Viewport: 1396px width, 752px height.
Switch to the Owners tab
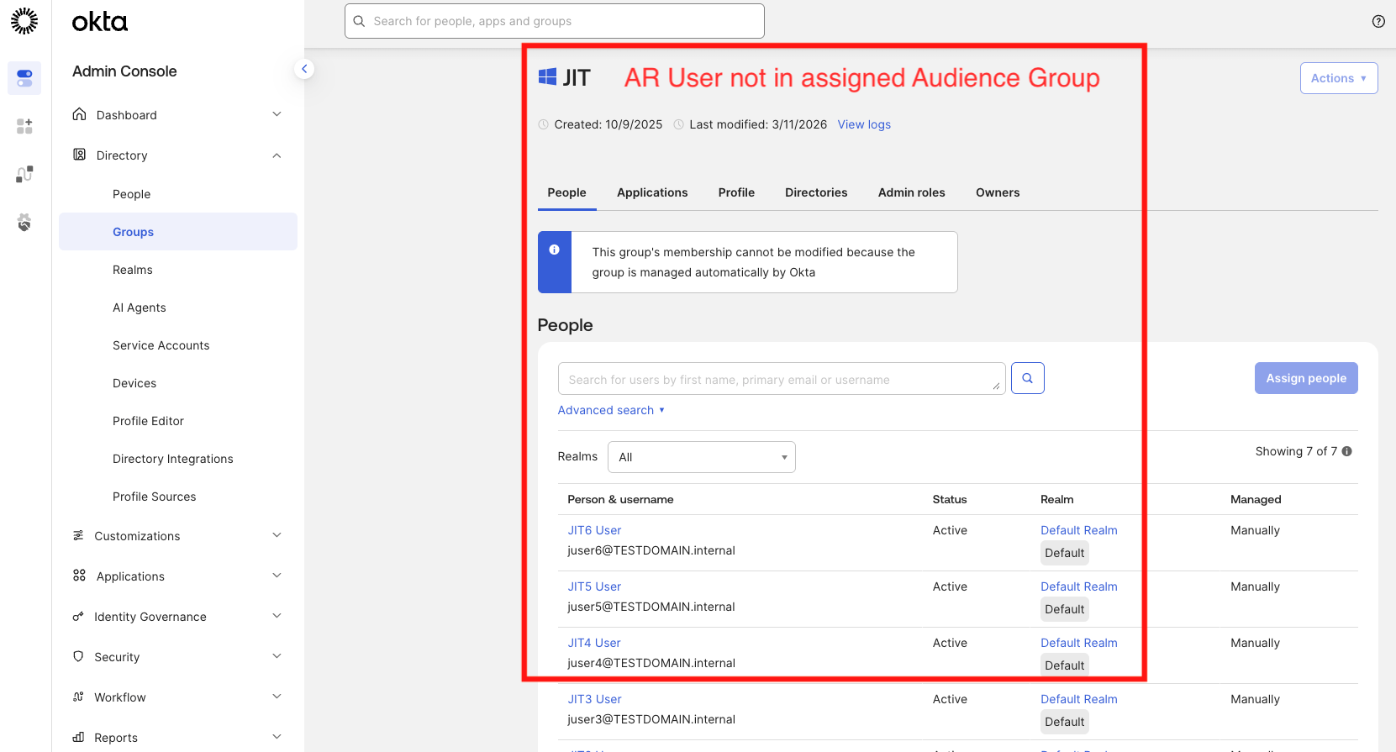click(998, 192)
